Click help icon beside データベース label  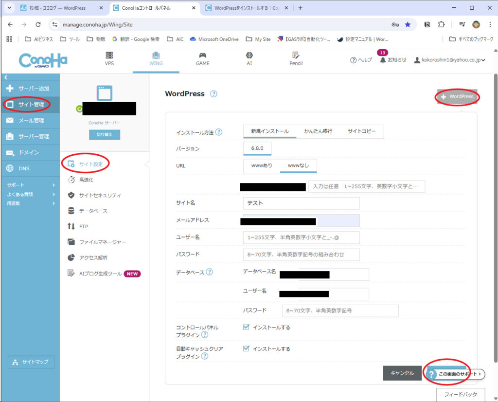coord(209,272)
